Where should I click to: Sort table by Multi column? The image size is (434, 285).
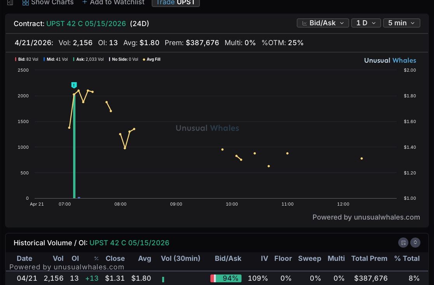pyautogui.click(x=336, y=259)
